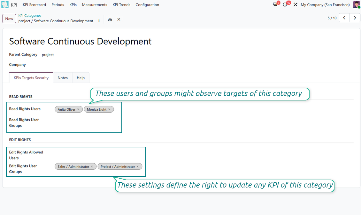Viewport: 361px width, 215px height.
Task: Open the Parent Category project field
Action: 48,55
